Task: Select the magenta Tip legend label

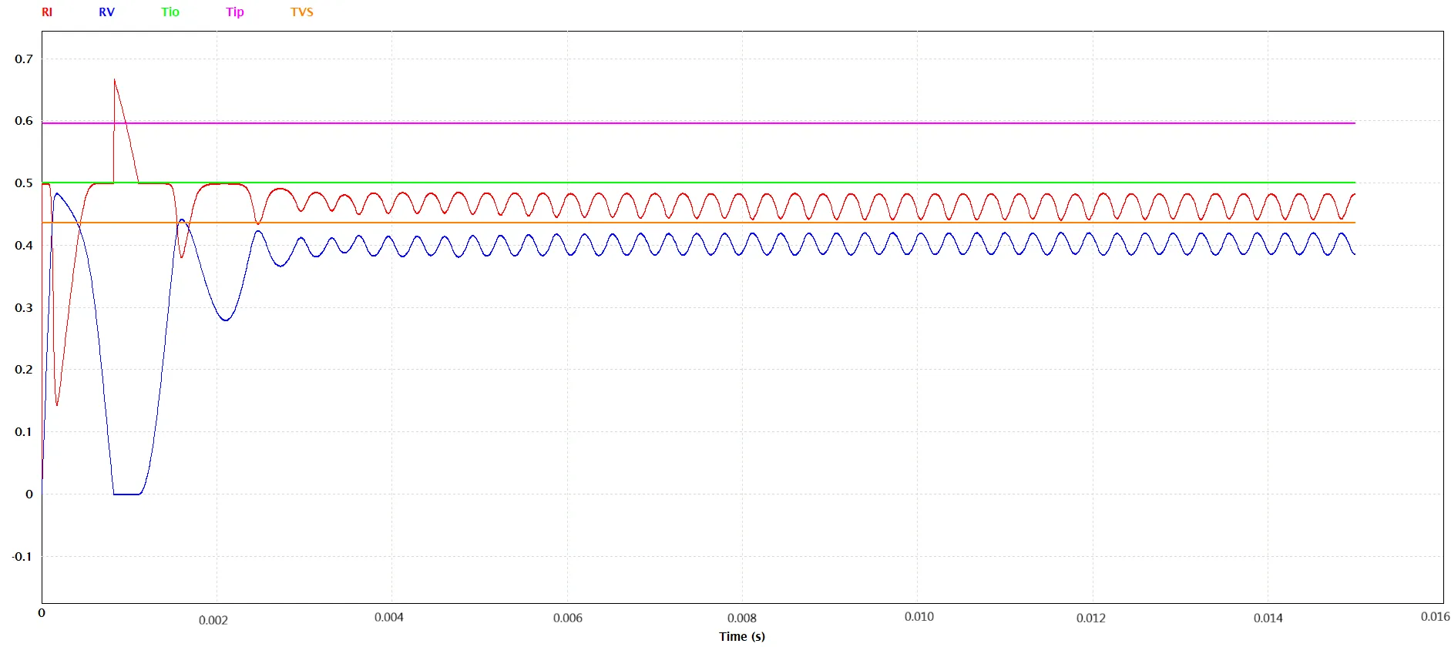Action: tap(235, 12)
